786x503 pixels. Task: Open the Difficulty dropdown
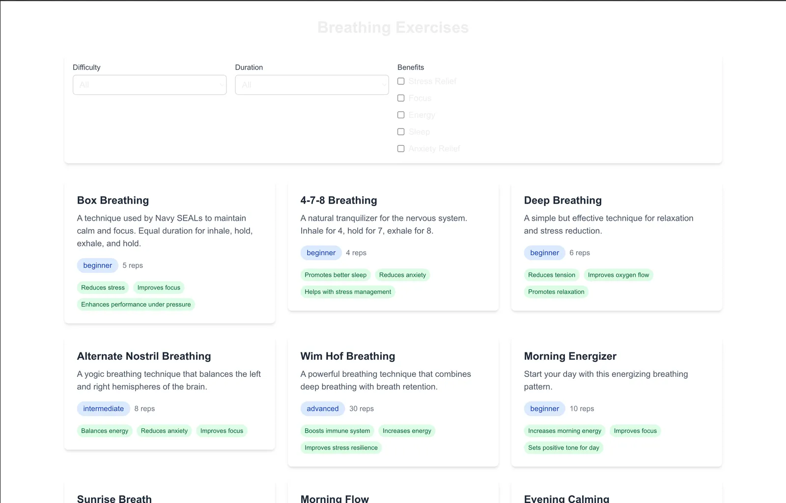(149, 85)
